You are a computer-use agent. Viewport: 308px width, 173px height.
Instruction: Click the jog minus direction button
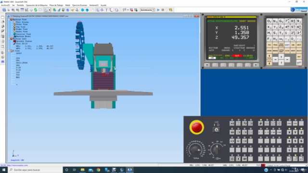301,150
